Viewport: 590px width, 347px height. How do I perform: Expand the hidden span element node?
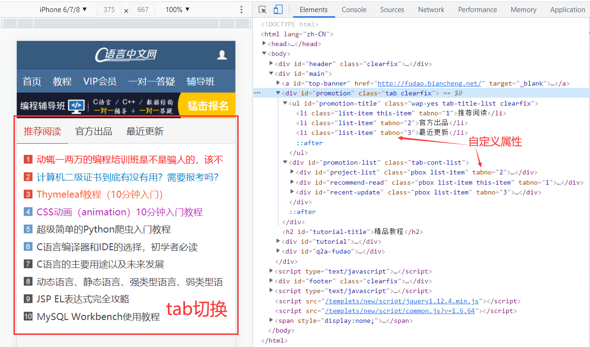pyautogui.click(x=272, y=320)
